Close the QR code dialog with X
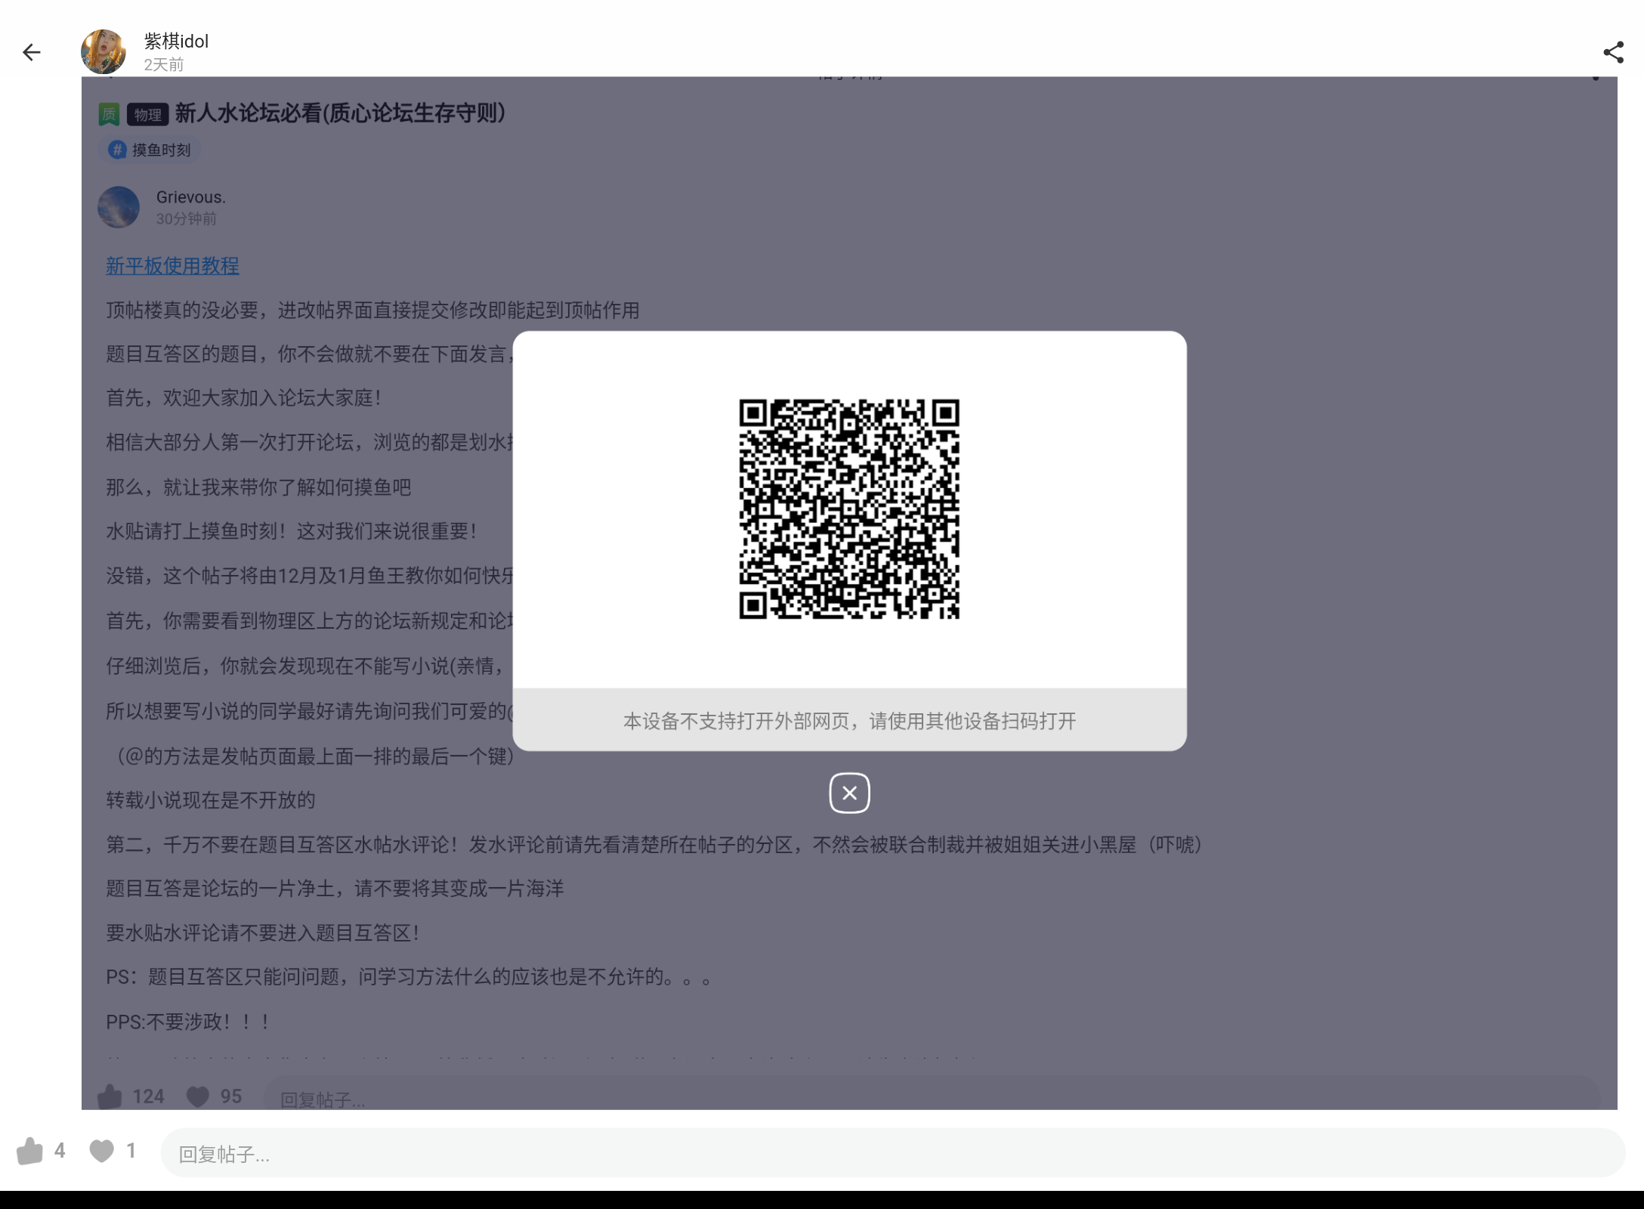The width and height of the screenshot is (1644, 1209). tap(849, 793)
